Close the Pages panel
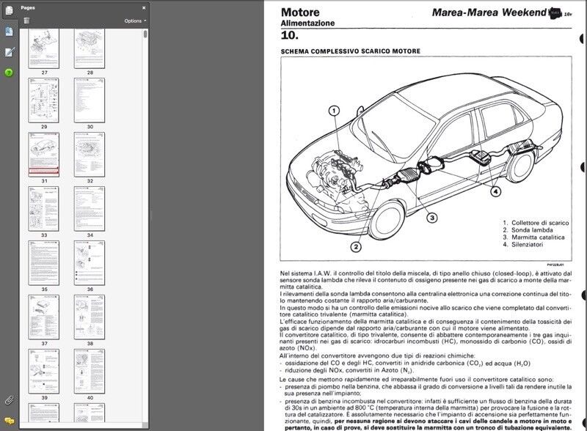Image resolution: width=587 pixels, height=431 pixels. click(144, 6)
